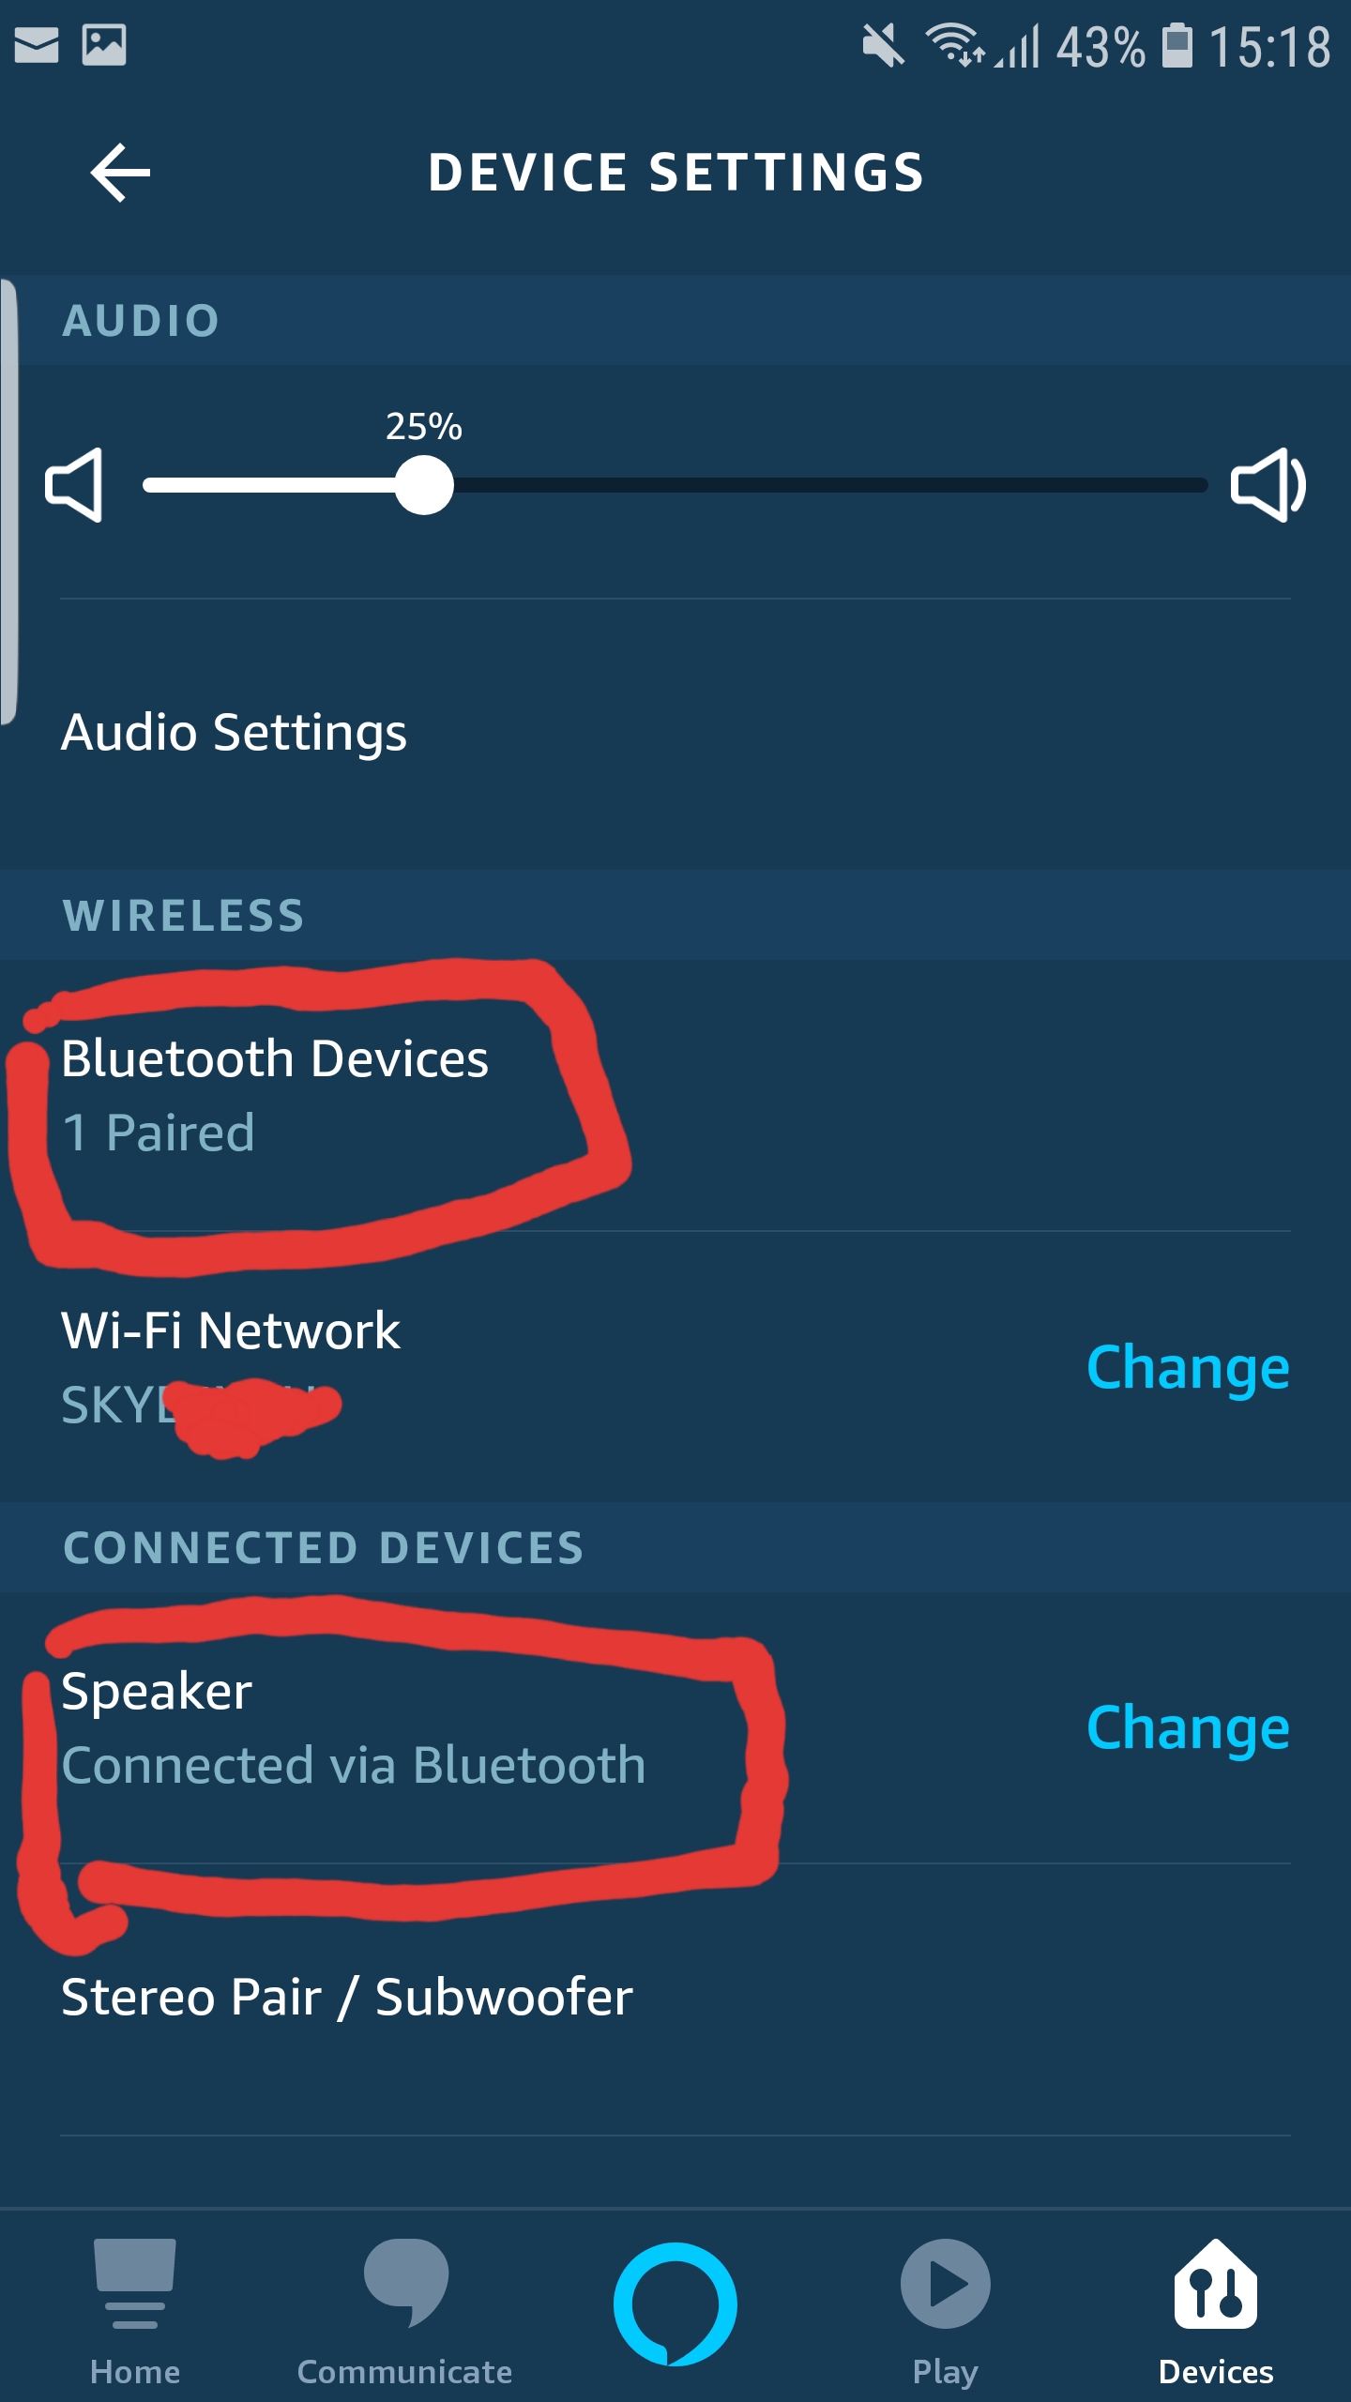
Task: Click the volume slider handle at 25%
Action: (424, 485)
